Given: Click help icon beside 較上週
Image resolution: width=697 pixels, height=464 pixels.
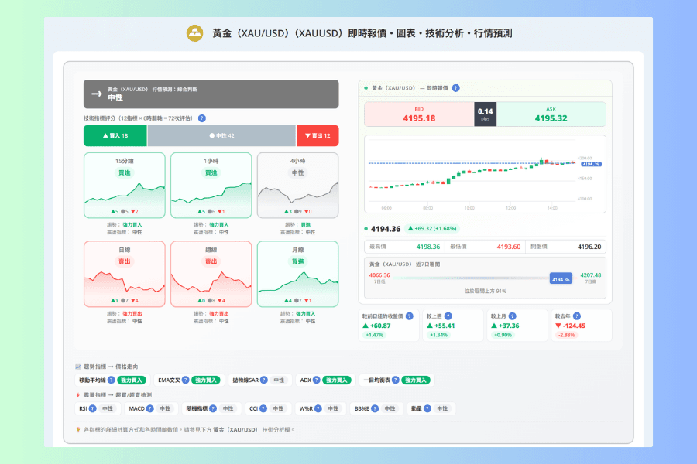Looking at the screenshot, I should coord(448,316).
